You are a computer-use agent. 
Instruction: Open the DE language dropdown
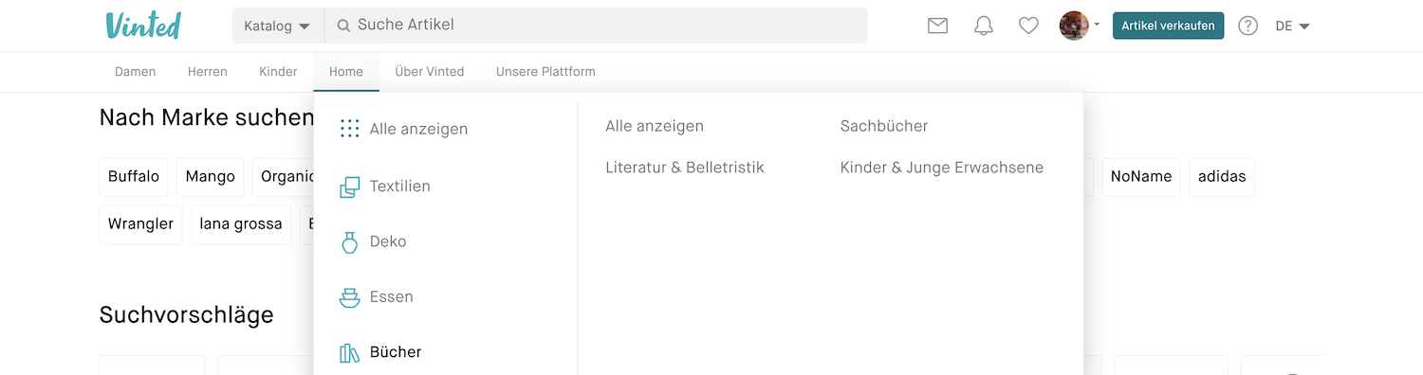[x=1292, y=26]
